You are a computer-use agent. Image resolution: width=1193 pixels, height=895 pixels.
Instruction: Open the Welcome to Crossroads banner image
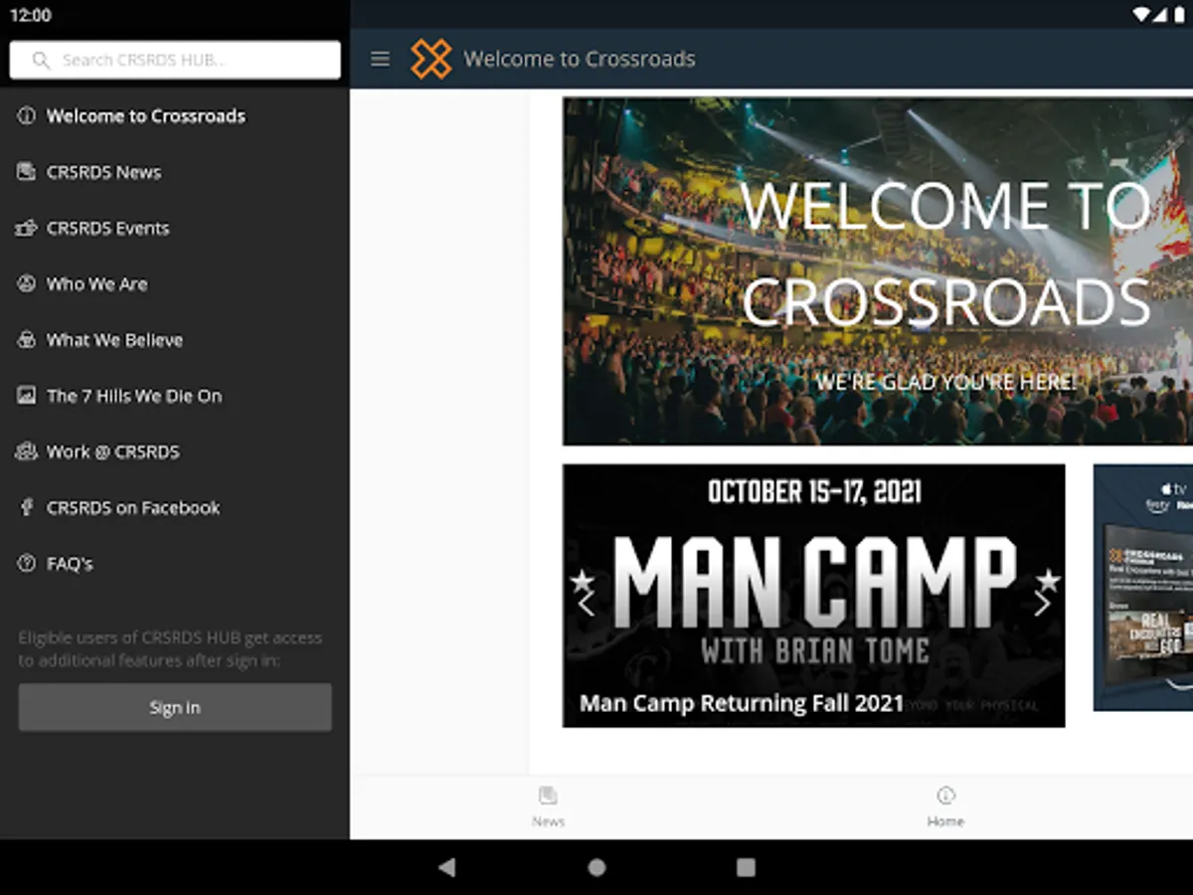878,270
